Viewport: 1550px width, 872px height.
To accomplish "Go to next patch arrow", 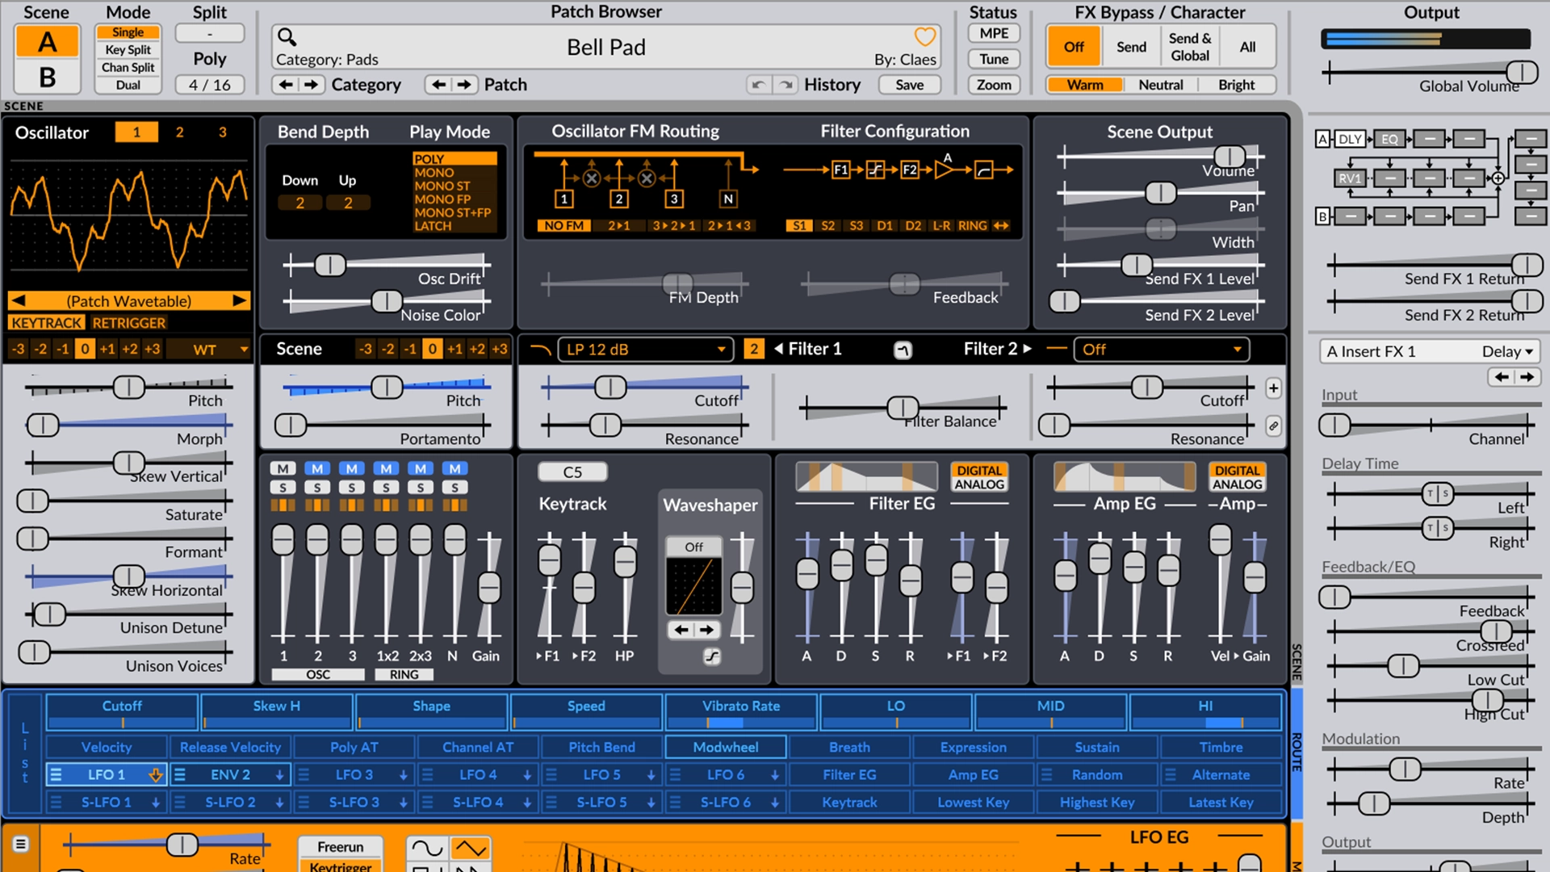I will click(464, 85).
